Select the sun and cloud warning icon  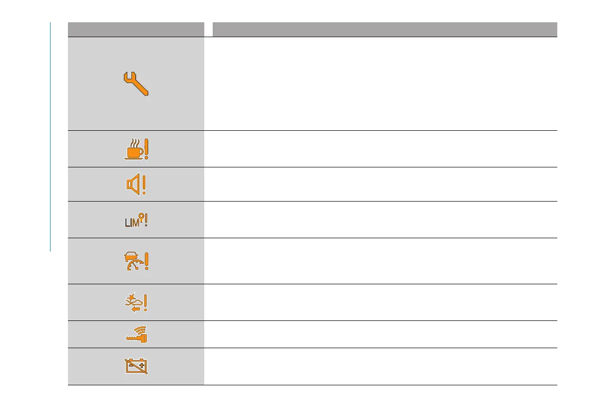[136, 302]
